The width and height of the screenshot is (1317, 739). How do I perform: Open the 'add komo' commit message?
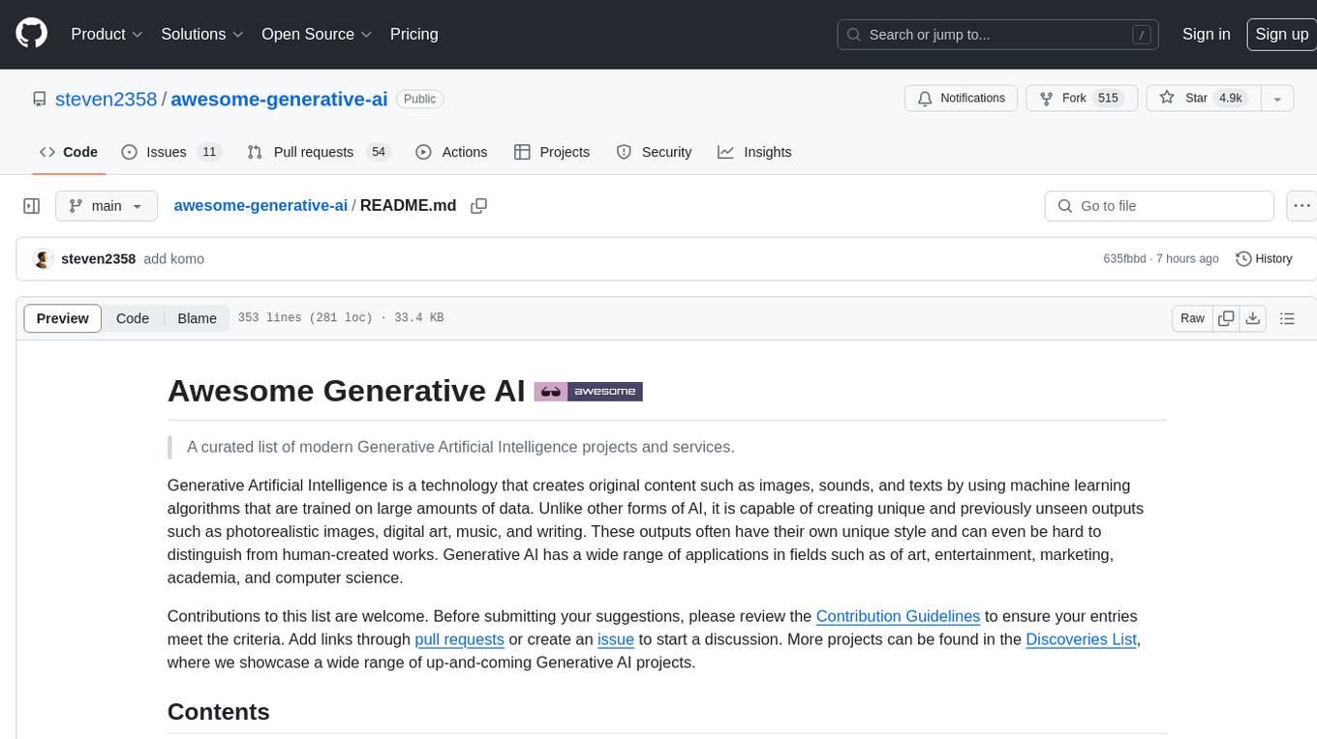click(x=173, y=259)
